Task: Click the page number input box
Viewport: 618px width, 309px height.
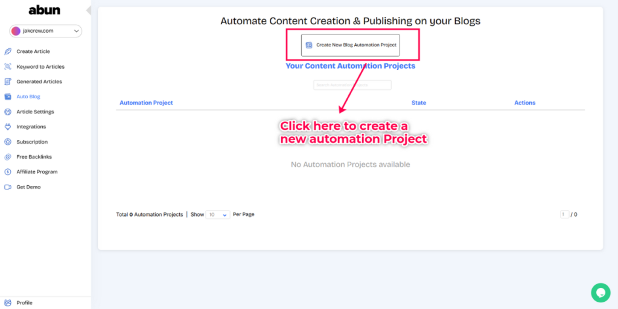Action: 564,215
